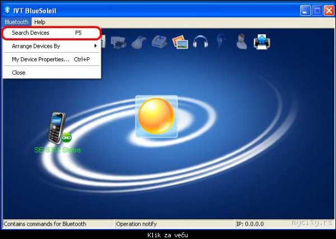Click the Basic Imaging photos icon
Viewport: 336px width, 239px height.
180,42
